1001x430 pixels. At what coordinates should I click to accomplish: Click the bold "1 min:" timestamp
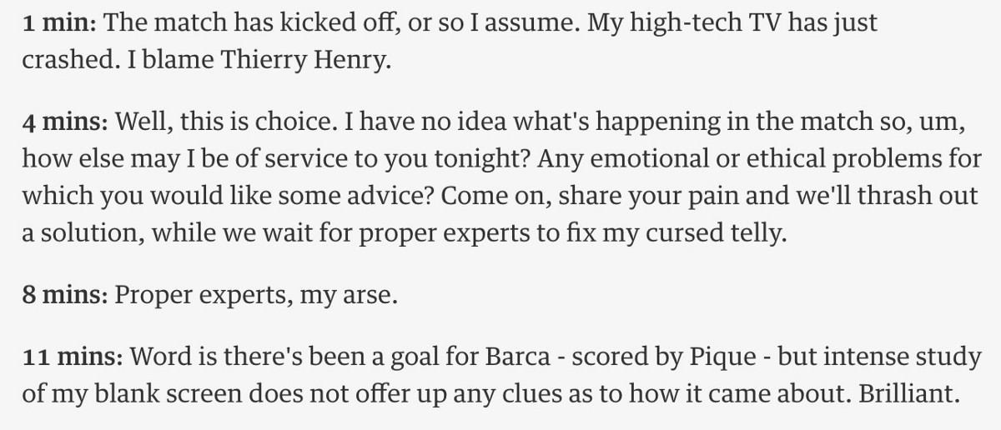point(59,23)
